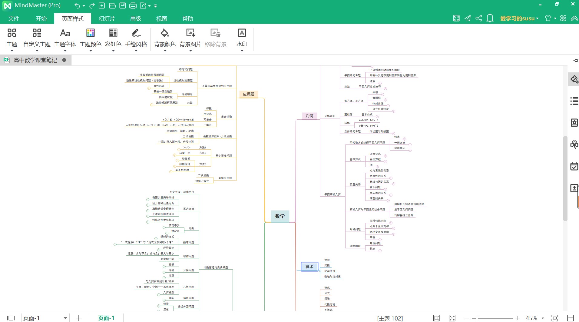579x322 pixels.
Task: Click the Export icon in quick access bar
Action: click(143, 5)
